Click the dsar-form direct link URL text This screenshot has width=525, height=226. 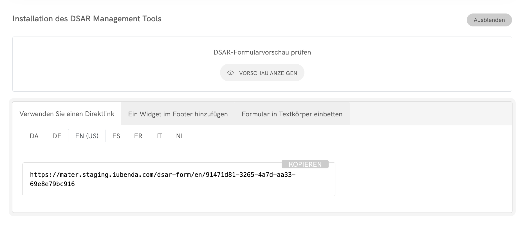click(x=163, y=175)
